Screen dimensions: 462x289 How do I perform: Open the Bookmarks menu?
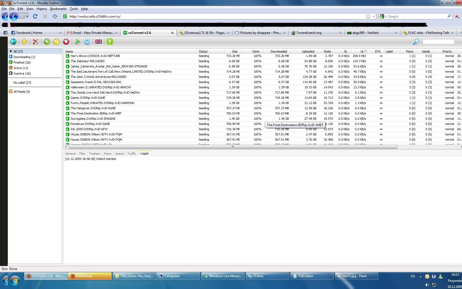pos(58,9)
